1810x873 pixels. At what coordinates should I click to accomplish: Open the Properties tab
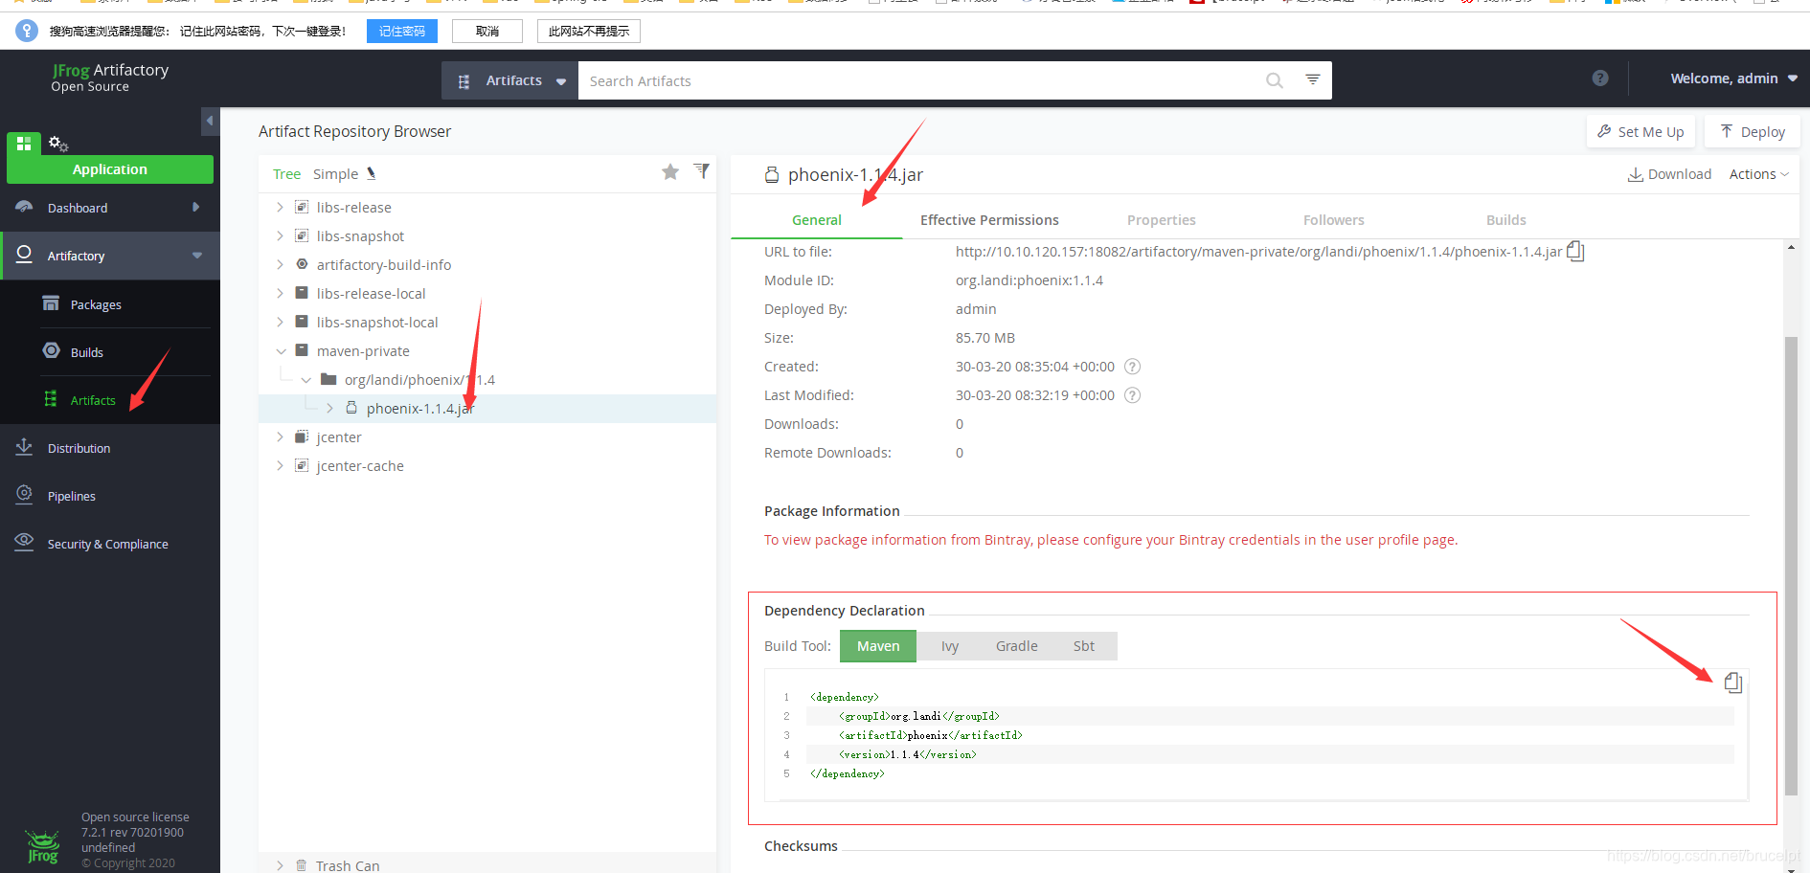point(1161,220)
